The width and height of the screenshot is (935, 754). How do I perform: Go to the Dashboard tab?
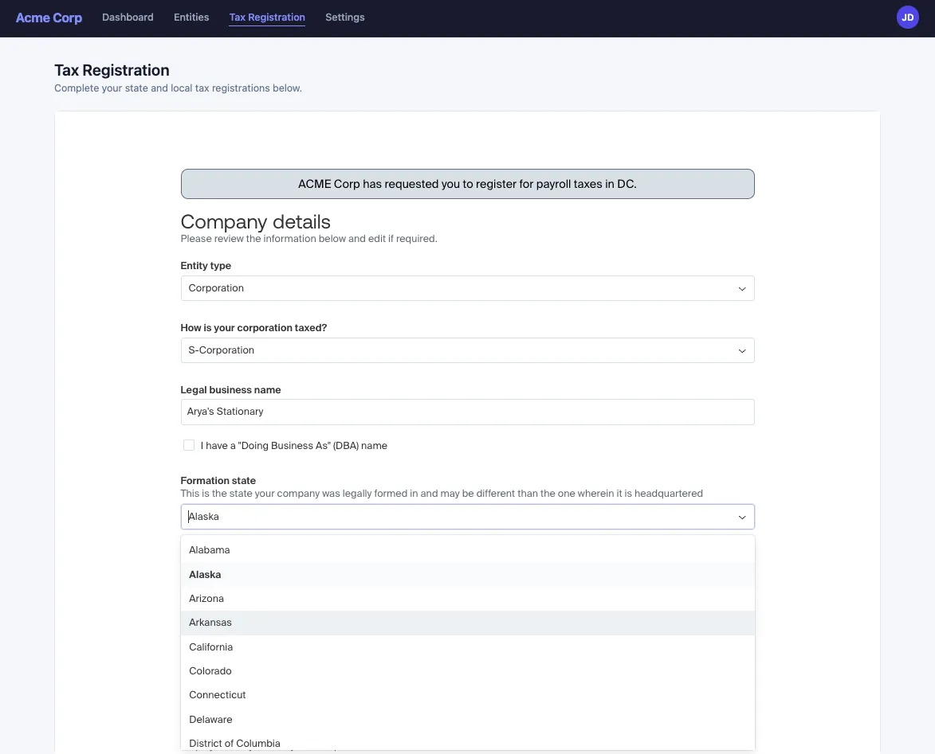tap(128, 18)
